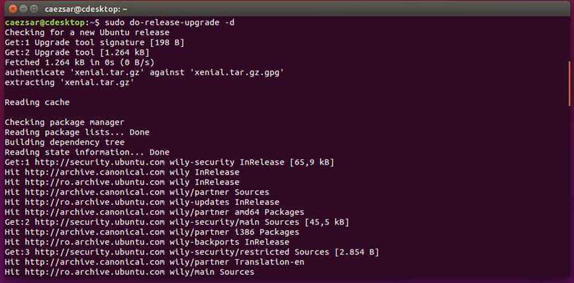Click the URL on the Get:3 wily-security/restricted Sources line
The width and height of the screenshot is (574, 283).
[99, 252]
